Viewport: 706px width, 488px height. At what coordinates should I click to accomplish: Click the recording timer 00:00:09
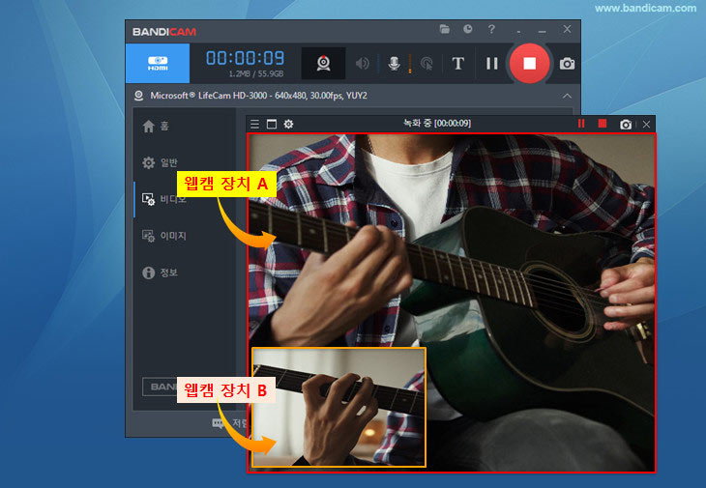246,58
